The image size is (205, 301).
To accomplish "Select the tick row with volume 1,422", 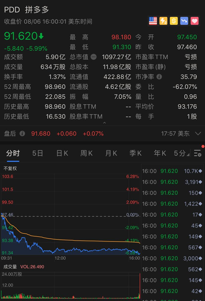I will click(172, 204).
